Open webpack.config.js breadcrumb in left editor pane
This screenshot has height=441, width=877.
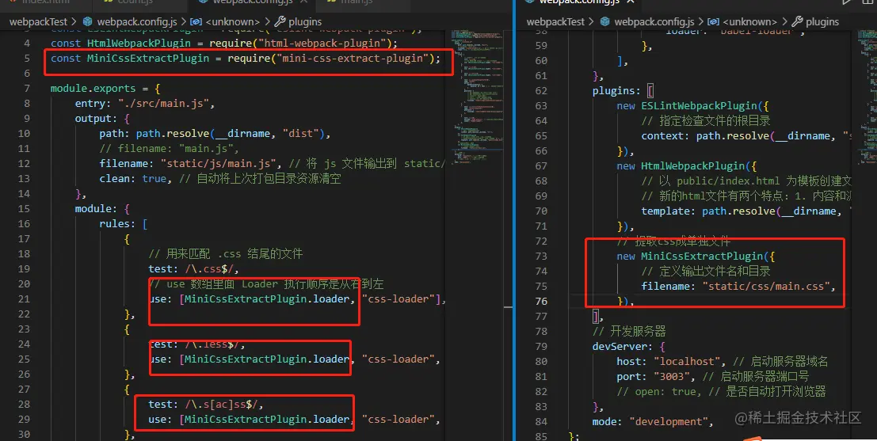click(136, 22)
